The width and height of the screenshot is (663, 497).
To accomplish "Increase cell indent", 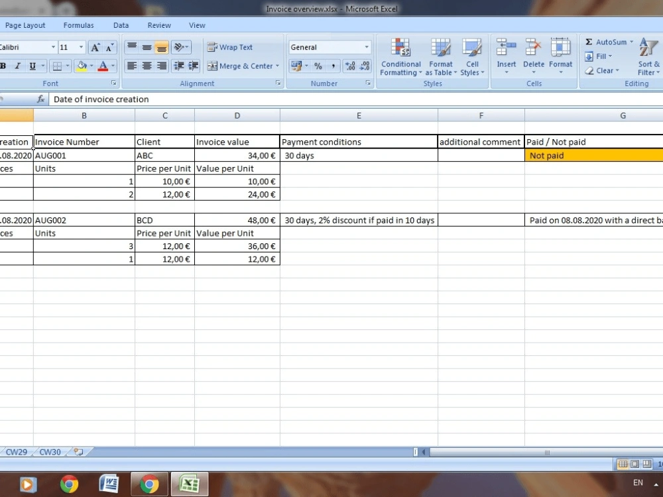I will pos(193,66).
